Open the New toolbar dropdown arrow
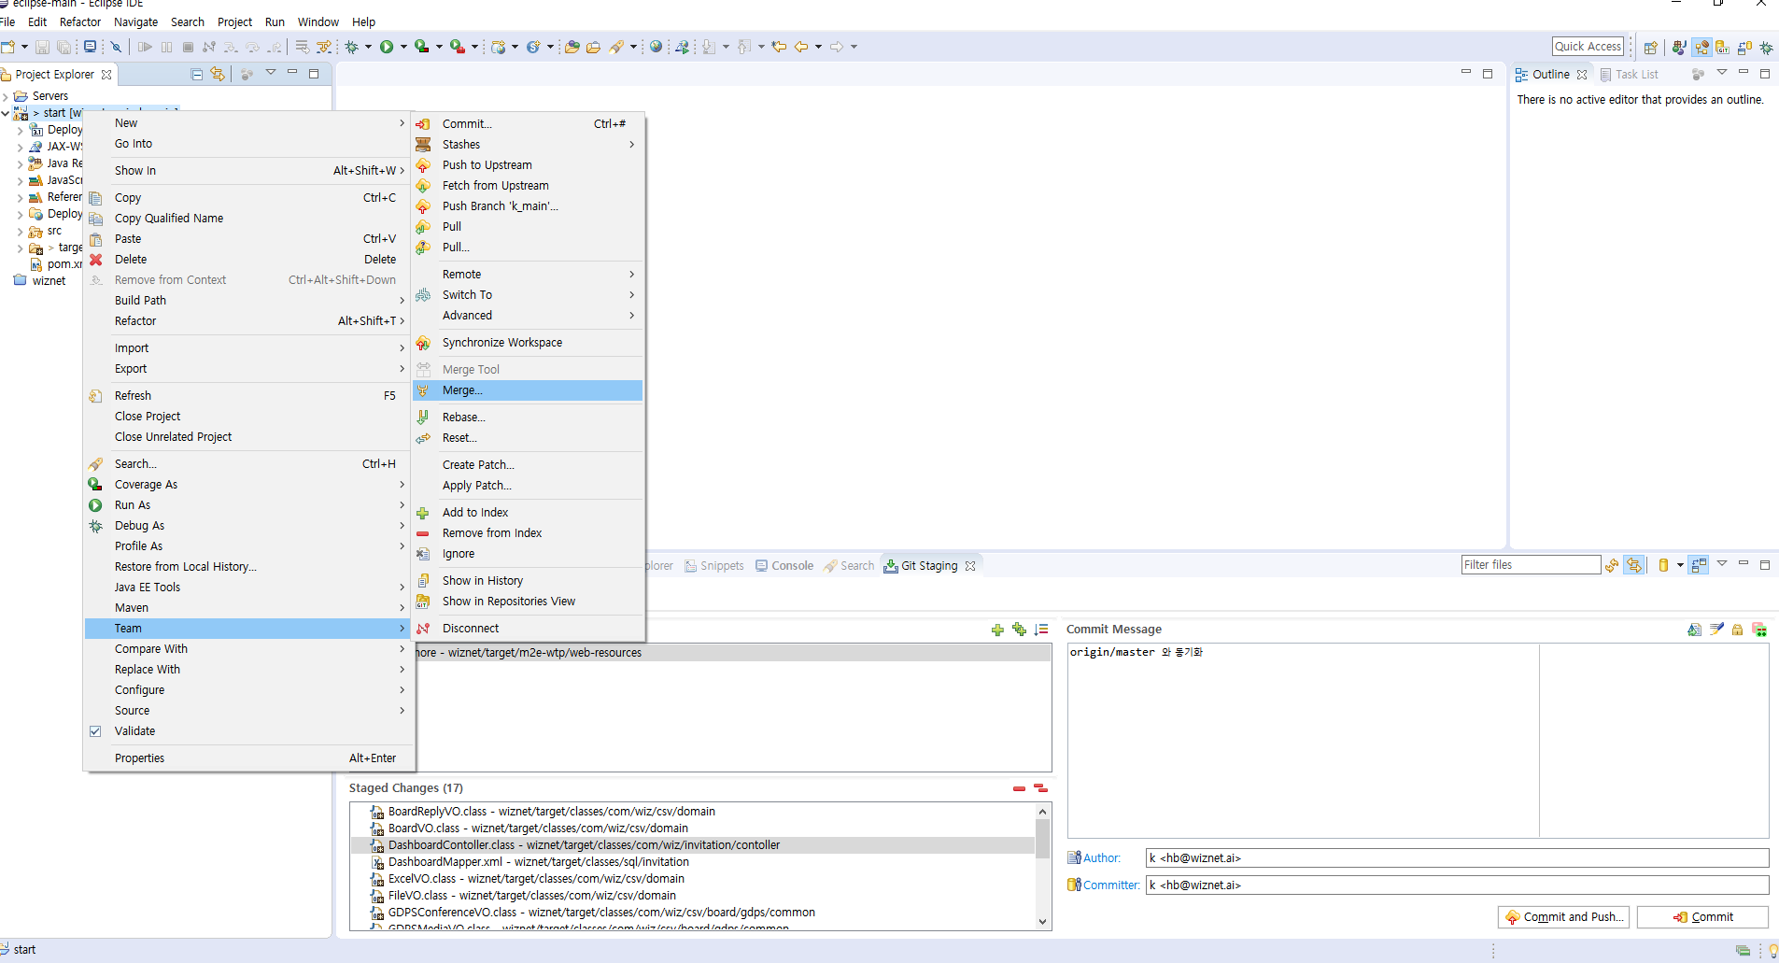This screenshot has width=1779, height=963. tap(24, 47)
